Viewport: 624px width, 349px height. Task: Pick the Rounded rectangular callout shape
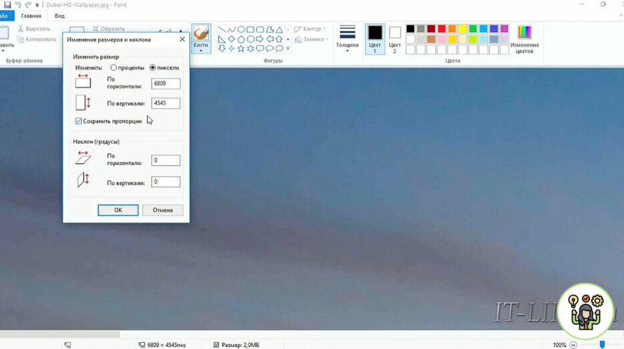click(x=260, y=49)
